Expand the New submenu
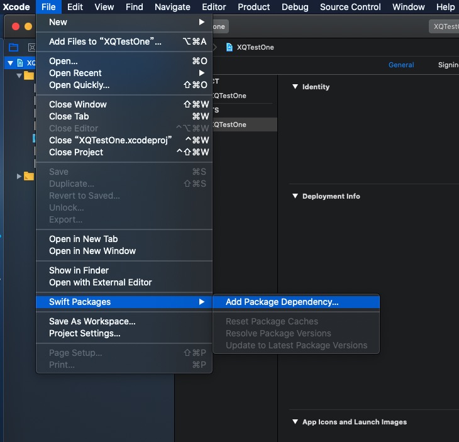The height and width of the screenshot is (442, 459). (x=124, y=22)
